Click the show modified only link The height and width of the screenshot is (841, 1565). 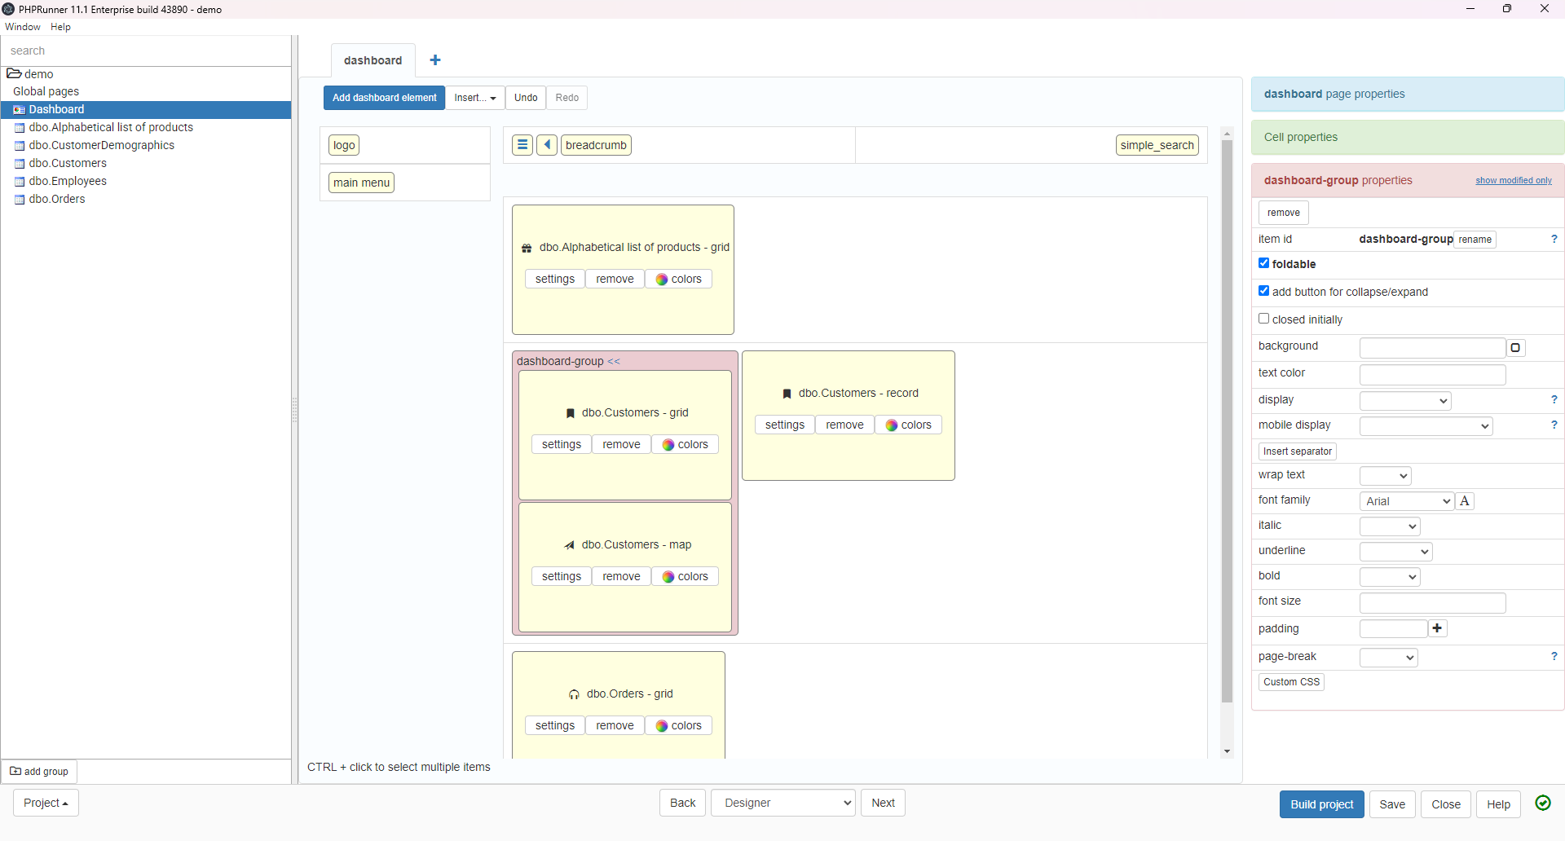point(1513,181)
